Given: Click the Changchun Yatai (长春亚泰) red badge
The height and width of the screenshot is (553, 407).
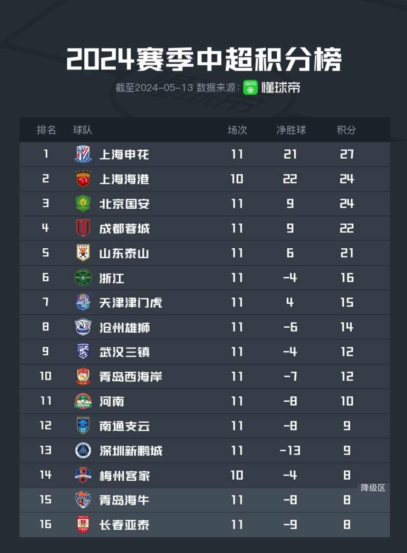Looking at the screenshot, I should tap(83, 524).
